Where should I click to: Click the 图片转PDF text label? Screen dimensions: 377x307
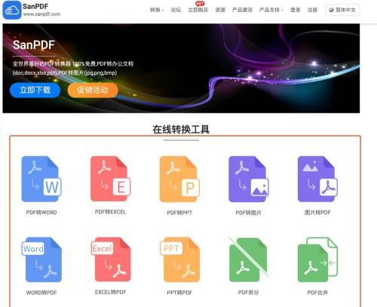pos(317,213)
